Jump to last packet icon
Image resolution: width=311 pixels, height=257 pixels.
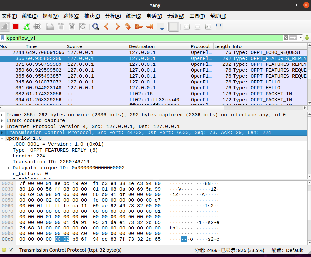click(x=150, y=27)
